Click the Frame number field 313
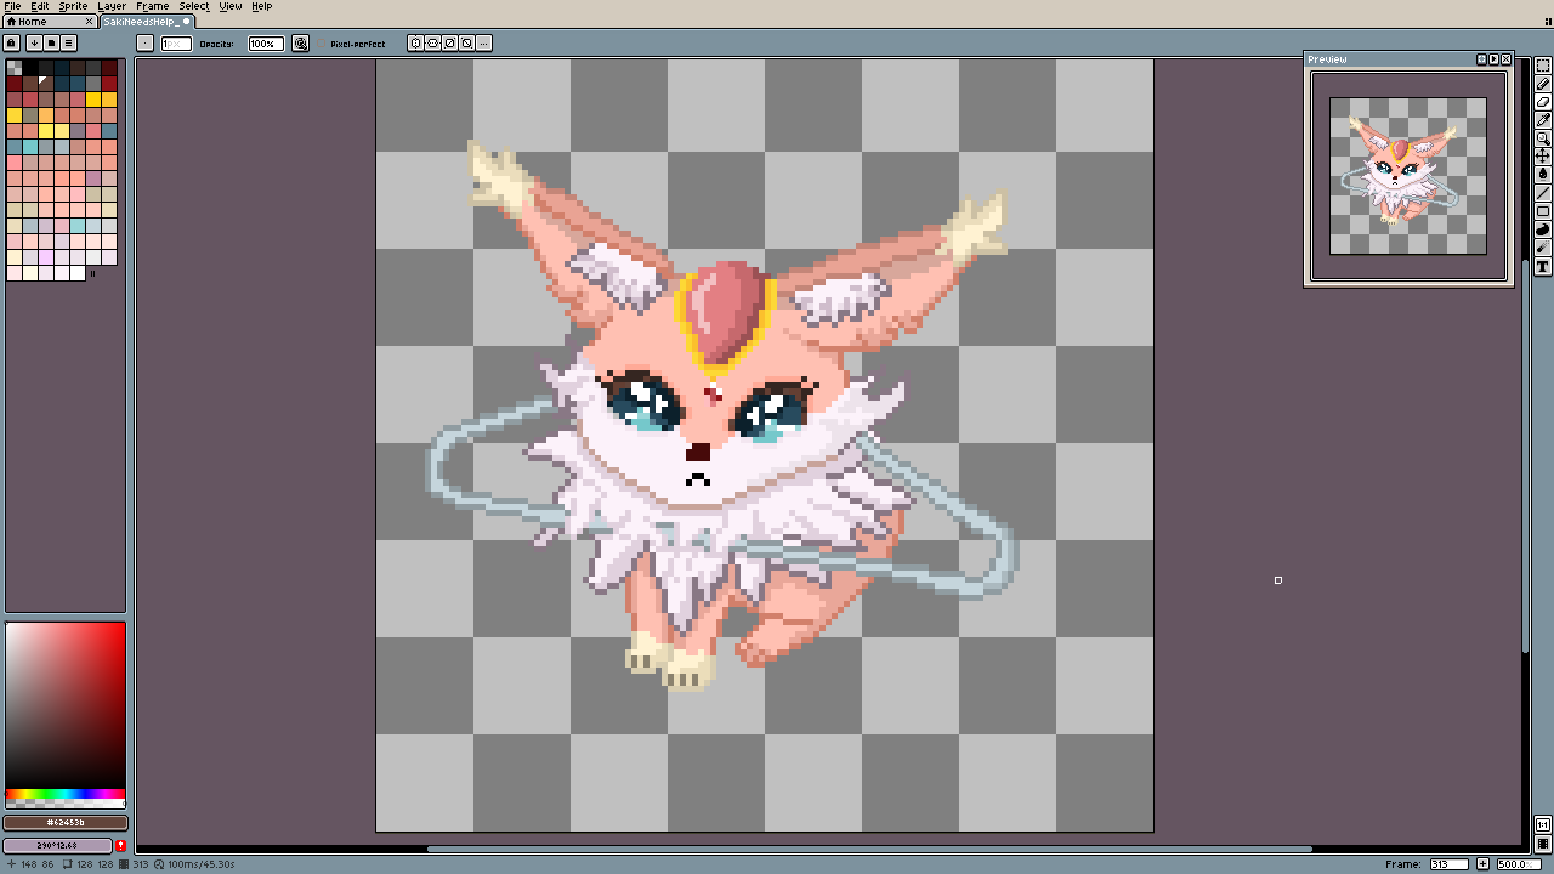This screenshot has height=874, width=1554. [x=1449, y=864]
